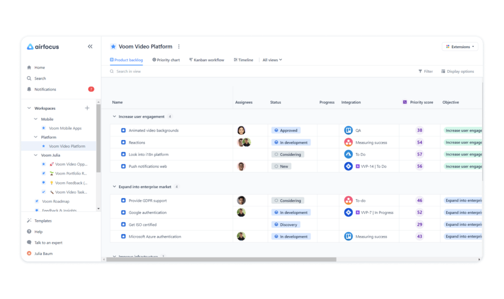The width and height of the screenshot is (504, 299).
Task: Select Voom Video Platform in sidebar
Action: pos(67,146)
